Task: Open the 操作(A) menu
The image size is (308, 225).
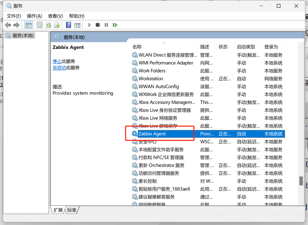Action: pos(35,16)
